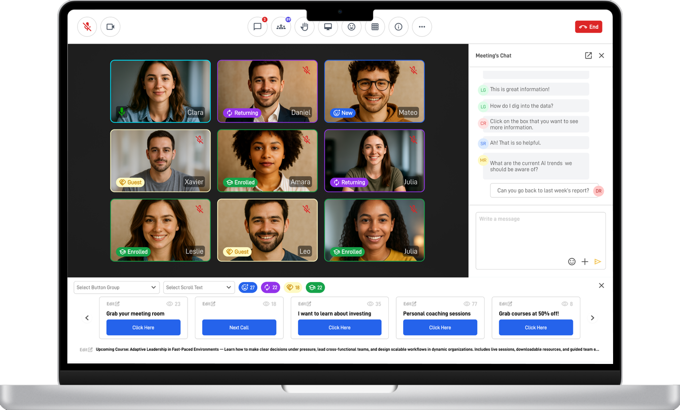Pop out the Meeting's Chat window
The width and height of the screenshot is (680, 410).
(588, 55)
